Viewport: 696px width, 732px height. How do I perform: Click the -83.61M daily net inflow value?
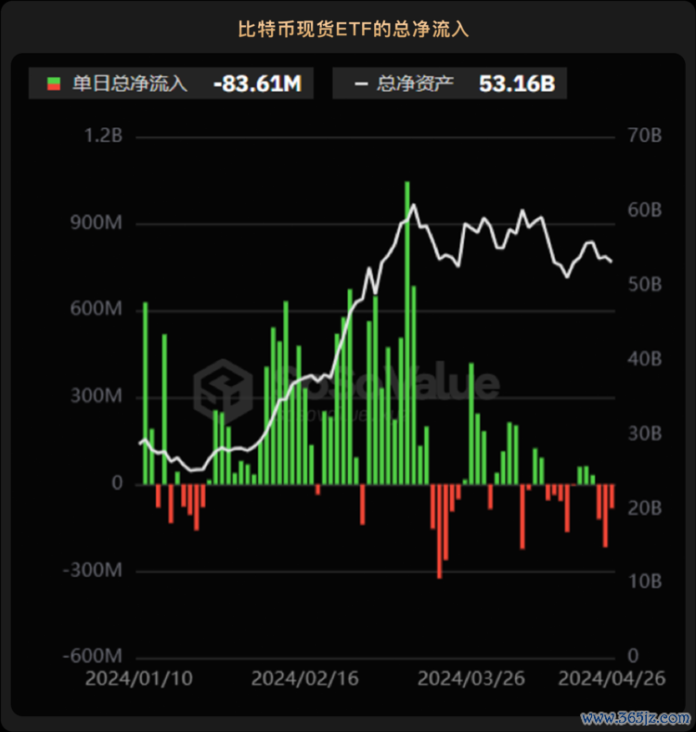pyautogui.click(x=257, y=84)
